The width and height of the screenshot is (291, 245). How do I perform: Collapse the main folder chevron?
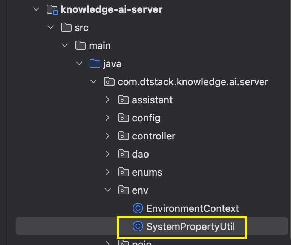(x=65, y=45)
